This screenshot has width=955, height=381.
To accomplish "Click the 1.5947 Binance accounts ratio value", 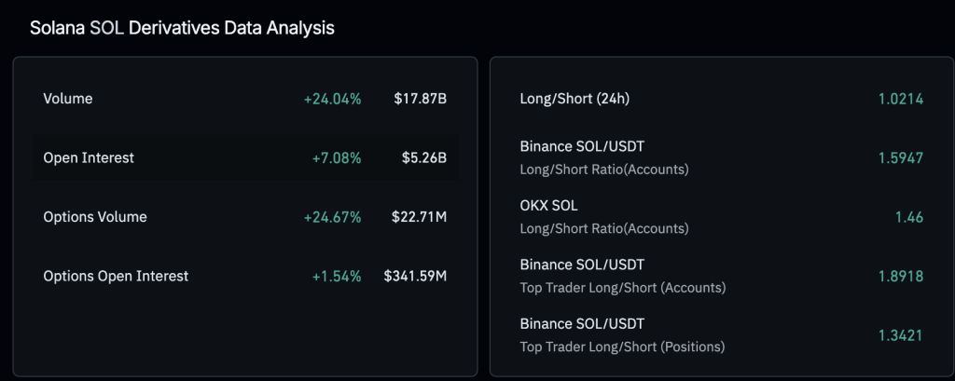I will coord(900,157).
